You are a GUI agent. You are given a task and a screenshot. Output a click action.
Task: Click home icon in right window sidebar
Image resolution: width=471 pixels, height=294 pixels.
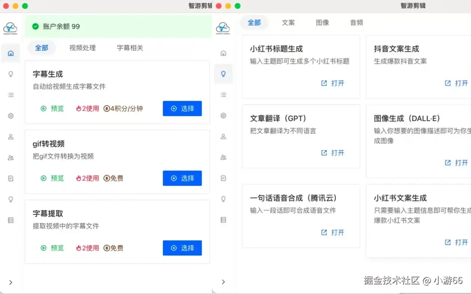coord(223,53)
